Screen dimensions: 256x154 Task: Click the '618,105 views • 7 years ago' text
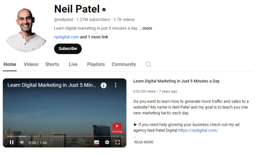pyautogui.click(x=155, y=91)
